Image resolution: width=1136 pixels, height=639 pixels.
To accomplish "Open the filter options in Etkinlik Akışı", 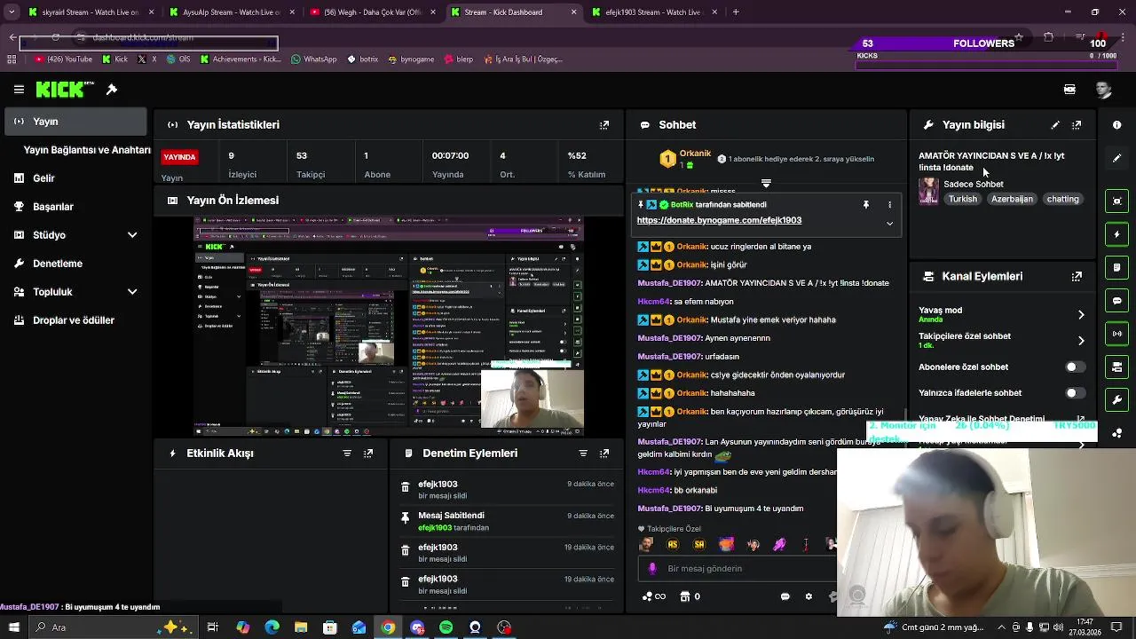I will point(347,454).
